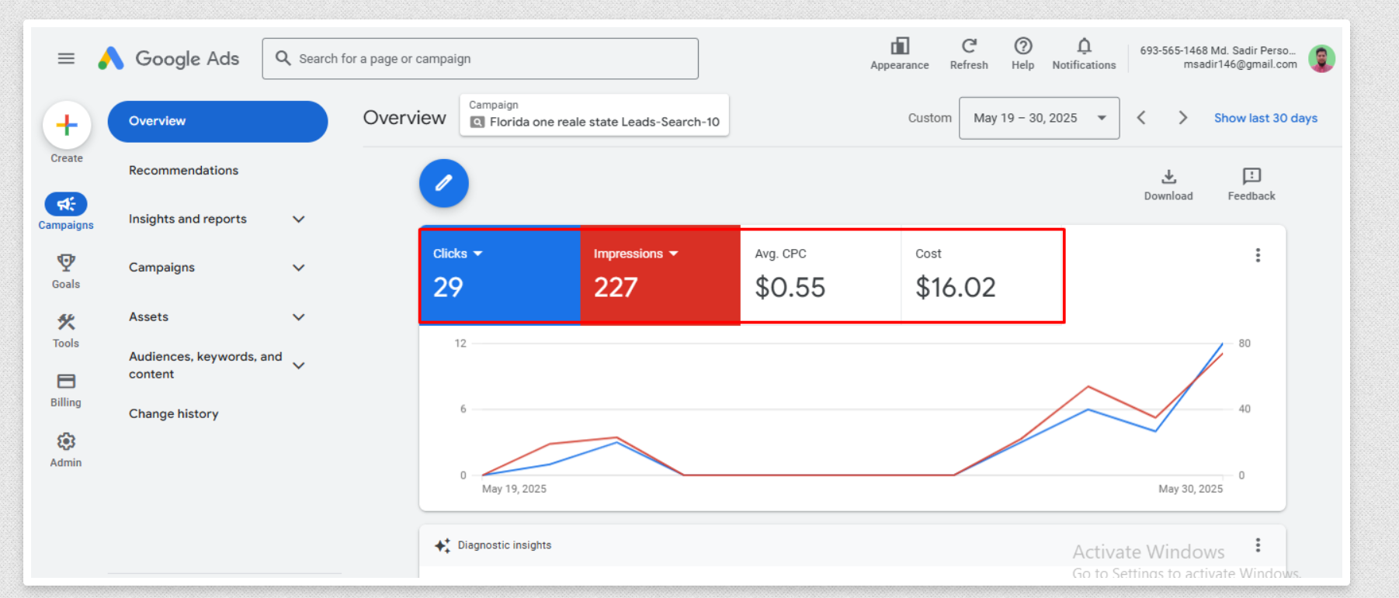This screenshot has height=598, width=1399.
Task: Open the campaign selector Florida one reale state
Action: coord(594,115)
